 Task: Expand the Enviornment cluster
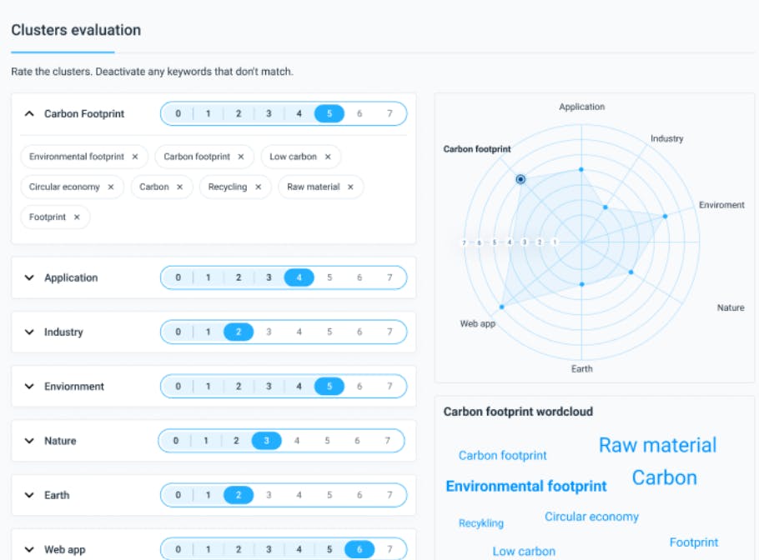click(x=29, y=387)
